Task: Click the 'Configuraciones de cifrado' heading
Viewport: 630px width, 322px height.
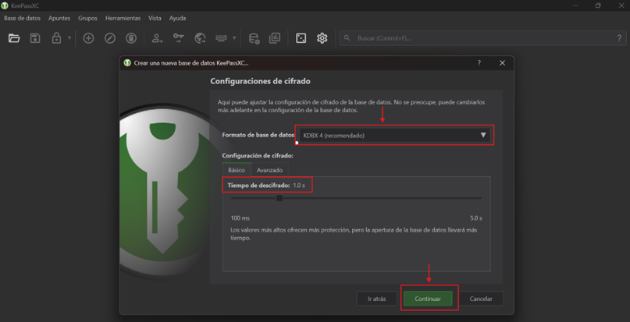Action: [261, 81]
